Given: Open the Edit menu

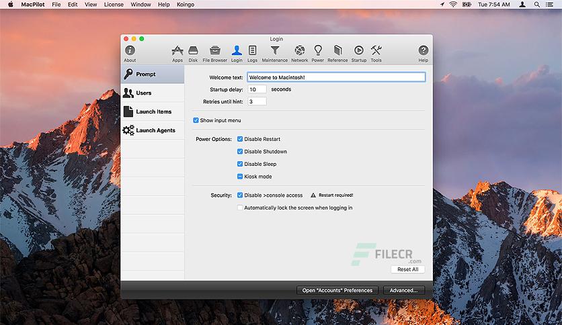Looking at the screenshot, I should (x=73, y=4).
